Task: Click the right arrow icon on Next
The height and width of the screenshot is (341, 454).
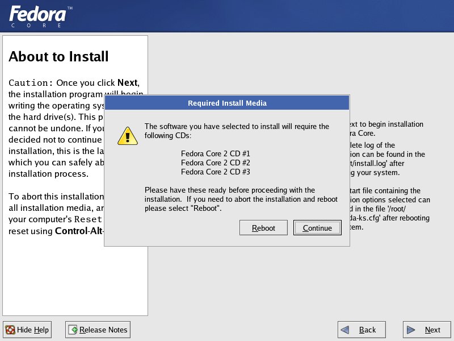Action: [413, 330]
